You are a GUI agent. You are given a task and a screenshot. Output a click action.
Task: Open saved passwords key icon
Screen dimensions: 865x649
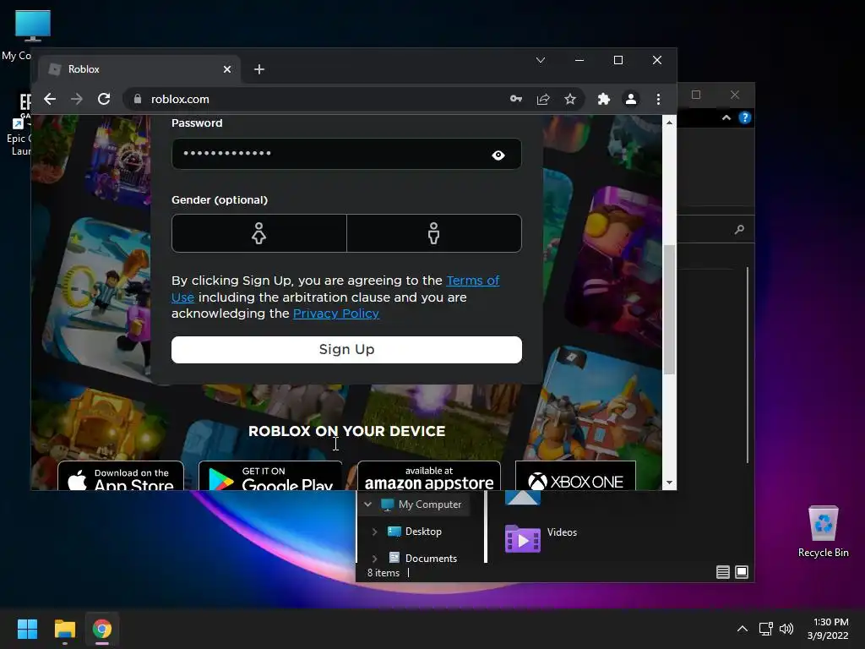pyautogui.click(x=516, y=99)
